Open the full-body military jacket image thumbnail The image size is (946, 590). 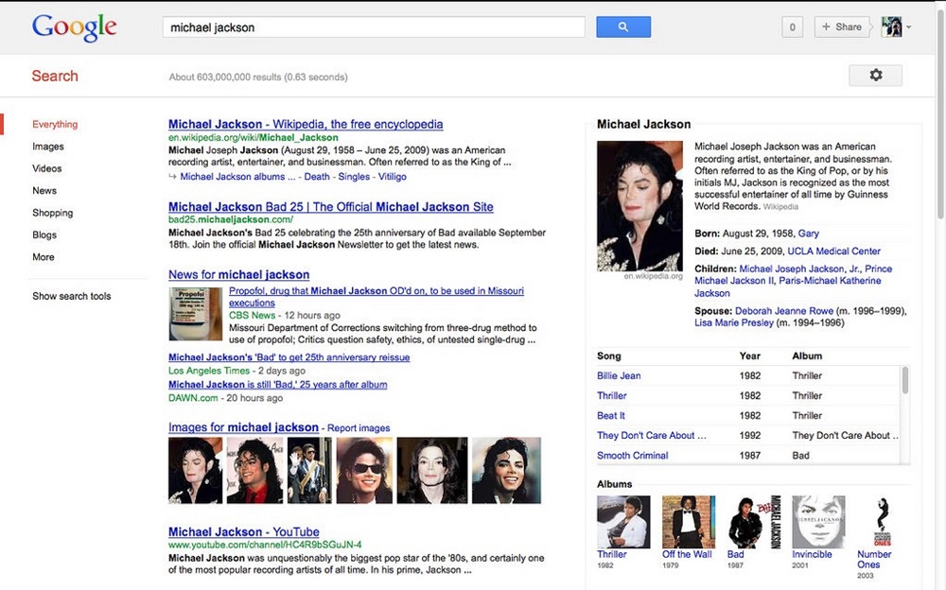point(309,471)
